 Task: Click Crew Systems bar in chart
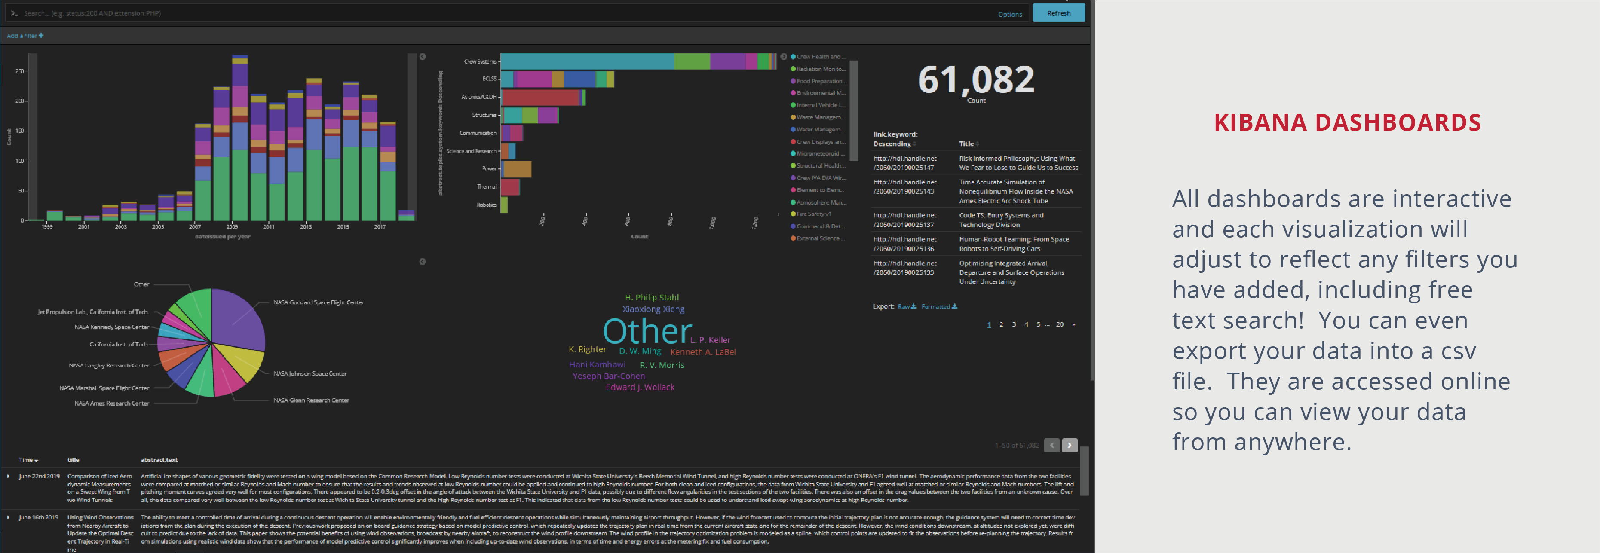tap(638, 61)
